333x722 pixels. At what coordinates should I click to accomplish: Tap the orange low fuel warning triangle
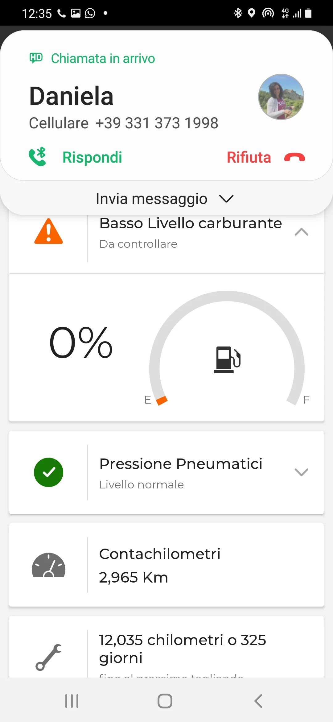point(48,232)
